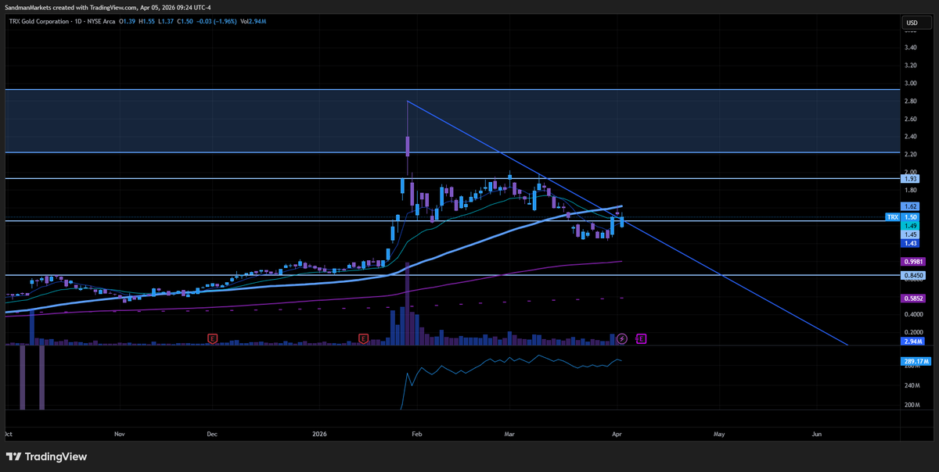Click the 1.93 horizontal line price label

coord(912,179)
